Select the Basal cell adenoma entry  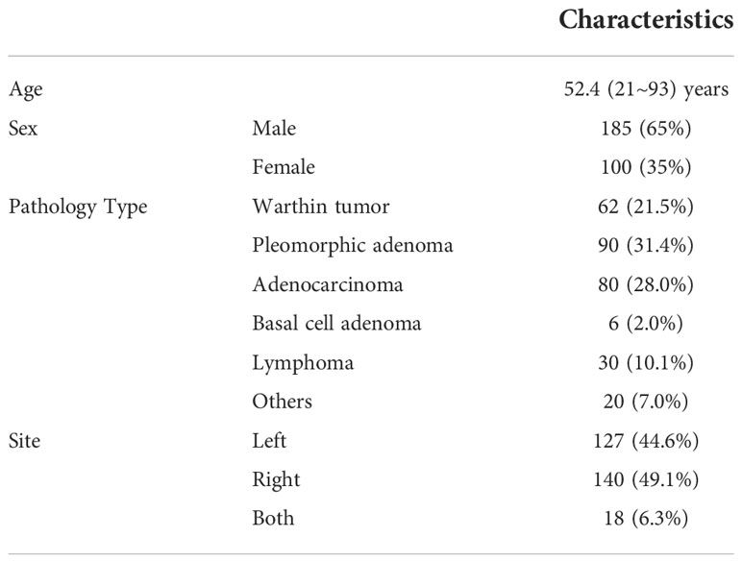point(336,324)
